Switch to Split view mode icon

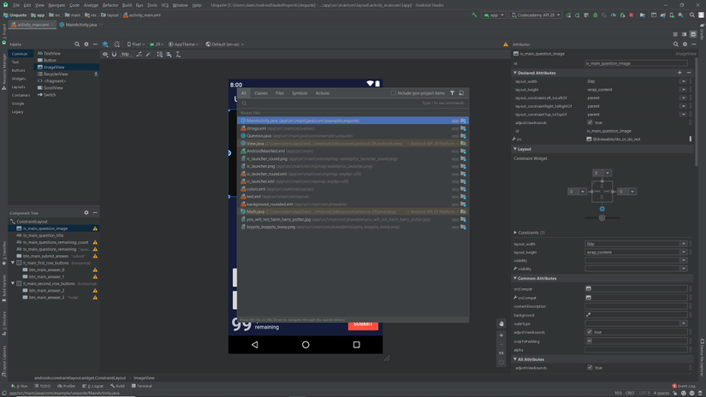pos(685,34)
